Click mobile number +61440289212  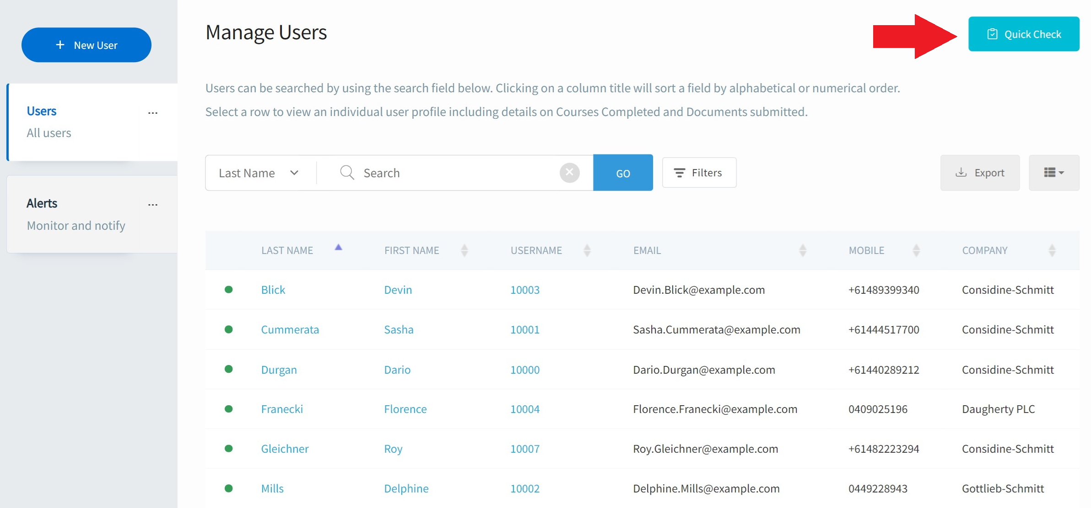[x=884, y=370]
